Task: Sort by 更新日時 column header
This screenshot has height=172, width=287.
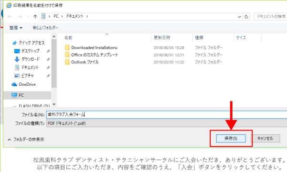Action: point(162,38)
